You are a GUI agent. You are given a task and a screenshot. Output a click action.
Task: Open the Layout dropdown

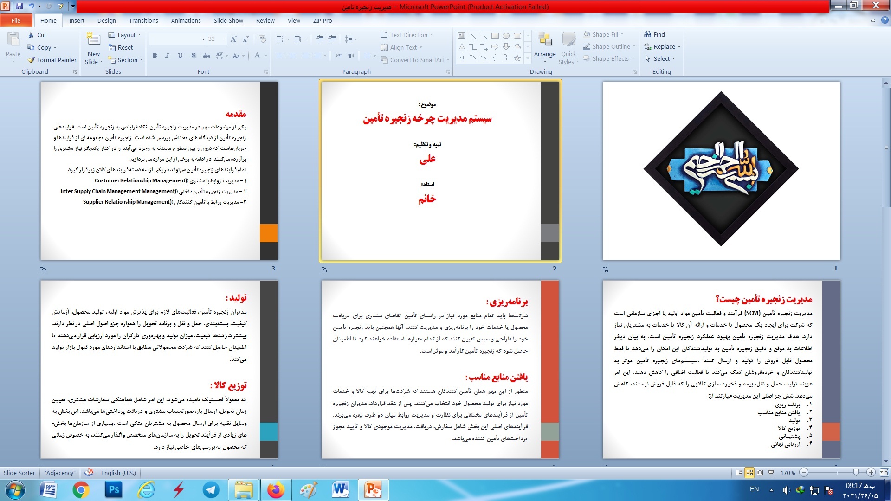click(124, 35)
